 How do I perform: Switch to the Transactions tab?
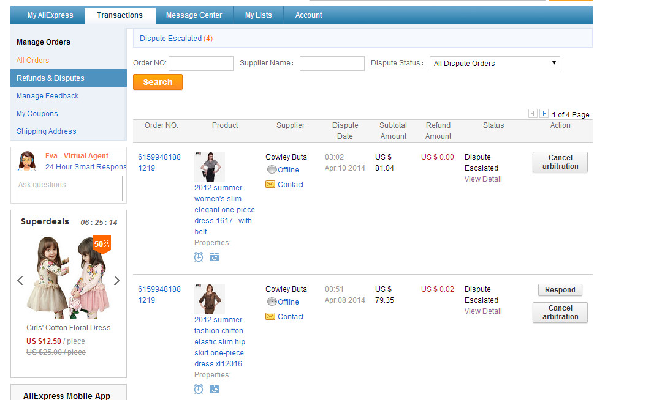tap(120, 15)
